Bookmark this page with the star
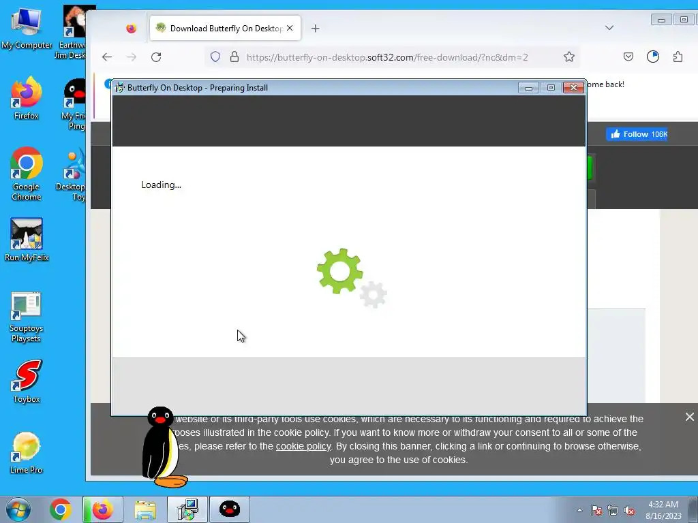Screen dimensions: 698x523 click(569, 57)
